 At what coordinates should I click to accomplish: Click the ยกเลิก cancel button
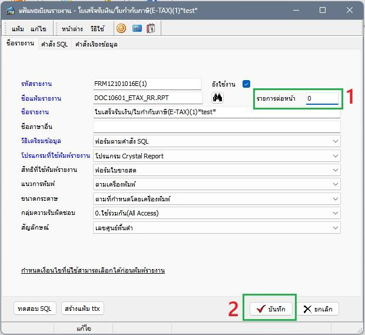point(317,309)
